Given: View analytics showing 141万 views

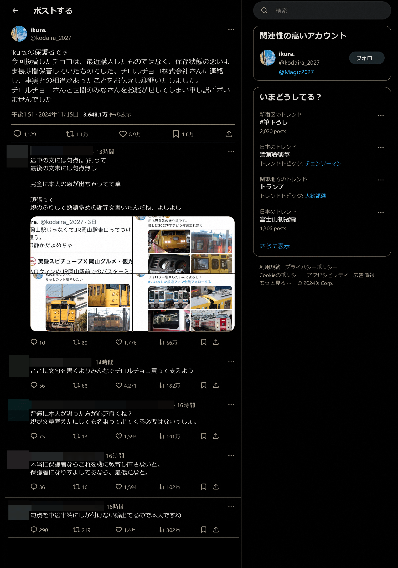Looking at the screenshot, I should click(161, 436).
